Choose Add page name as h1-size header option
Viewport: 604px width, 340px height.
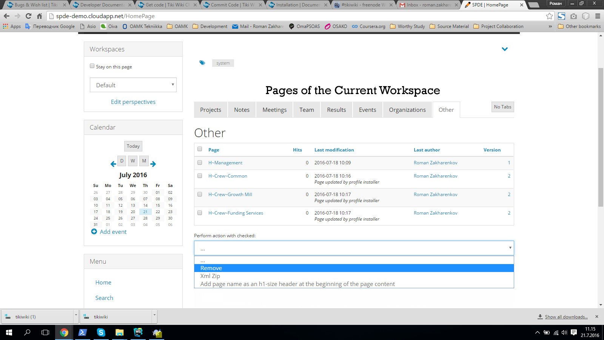pos(354,284)
